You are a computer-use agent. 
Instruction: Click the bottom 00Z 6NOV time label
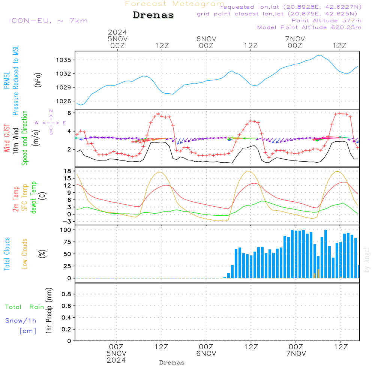pos(206,350)
